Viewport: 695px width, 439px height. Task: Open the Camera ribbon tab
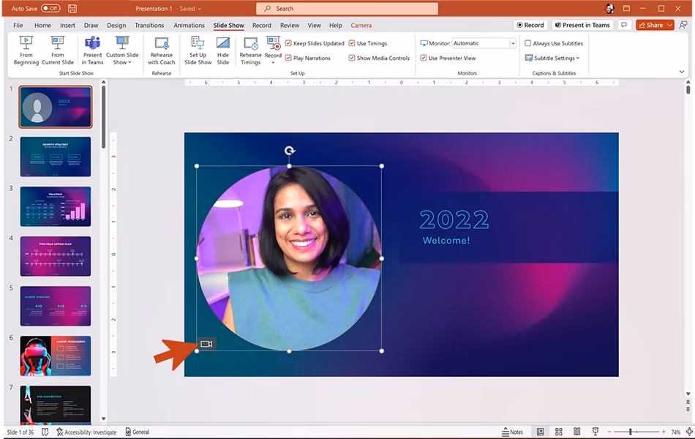coord(361,24)
